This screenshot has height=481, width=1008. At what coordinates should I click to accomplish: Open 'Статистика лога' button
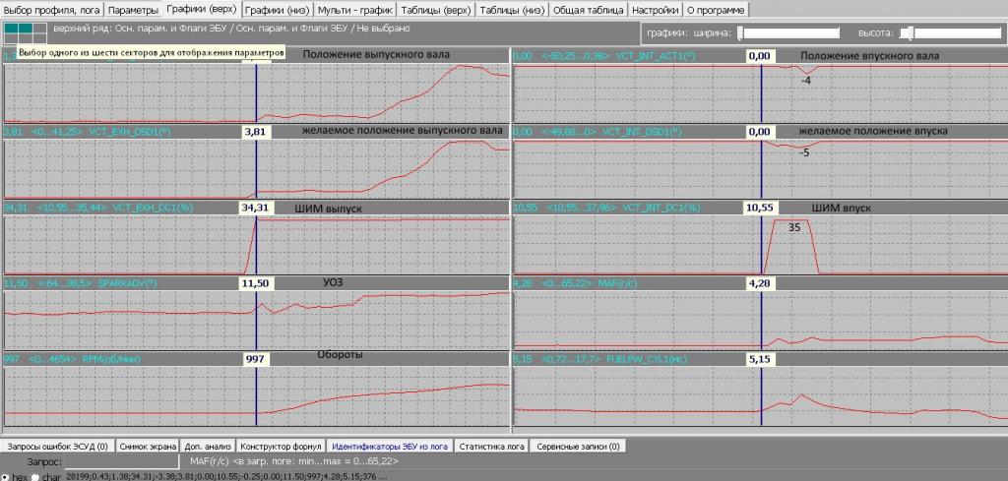click(x=492, y=447)
